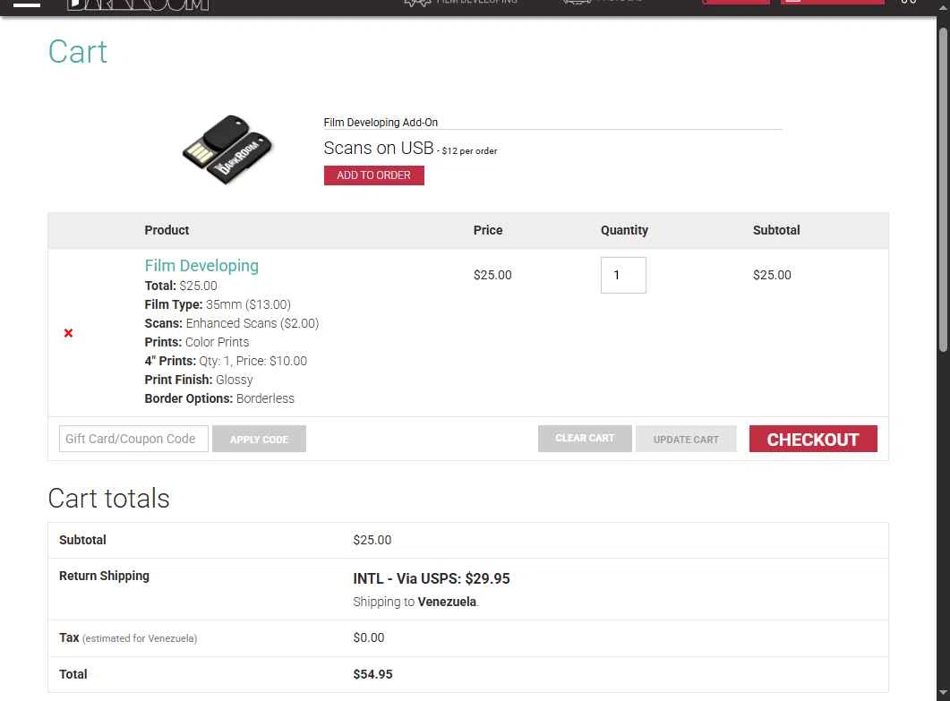Click the 'Subtotal' column header
This screenshot has height=701, width=950.
point(776,230)
